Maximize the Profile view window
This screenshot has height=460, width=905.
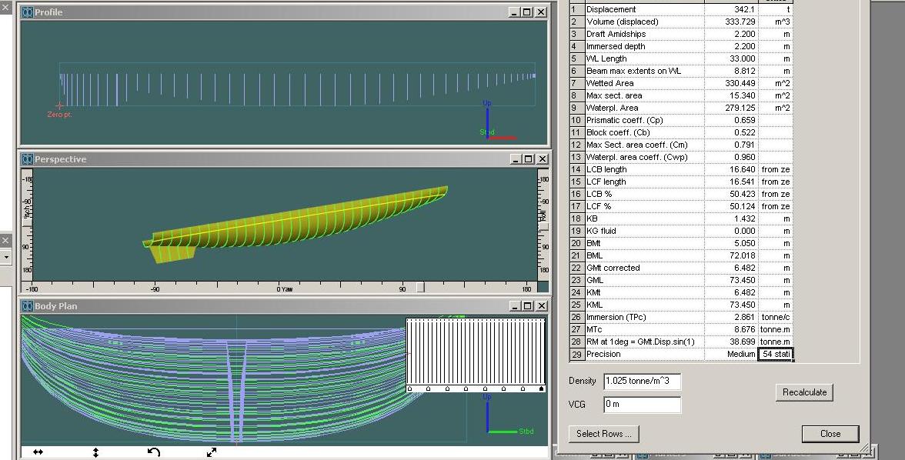pyautogui.click(x=527, y=12)
